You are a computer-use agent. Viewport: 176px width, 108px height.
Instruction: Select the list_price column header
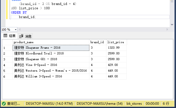[117, 42]
